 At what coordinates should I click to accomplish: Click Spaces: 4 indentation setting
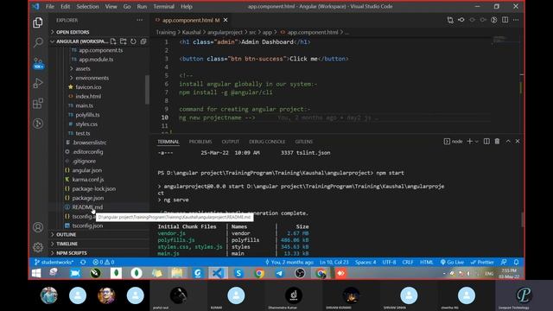(365, 262)
